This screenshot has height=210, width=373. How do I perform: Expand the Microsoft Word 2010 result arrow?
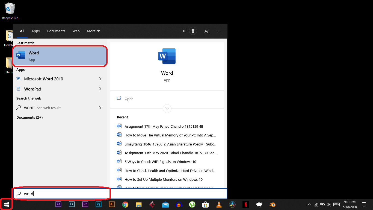pyautogui.click(x=100, y=79)
